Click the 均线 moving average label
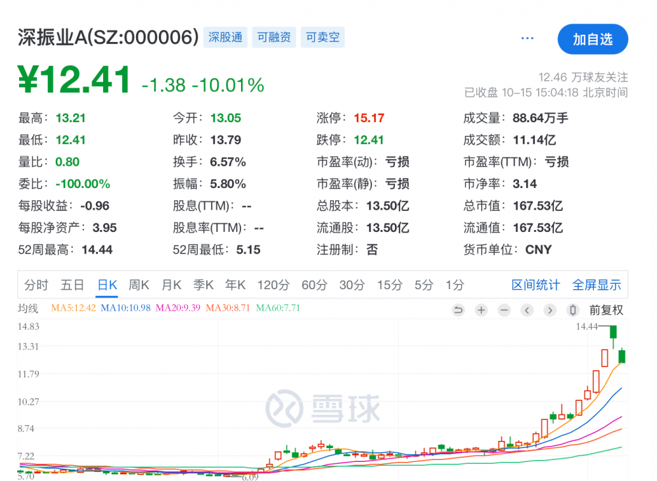This screenshot has height=481, width=657. pos(28,308)
